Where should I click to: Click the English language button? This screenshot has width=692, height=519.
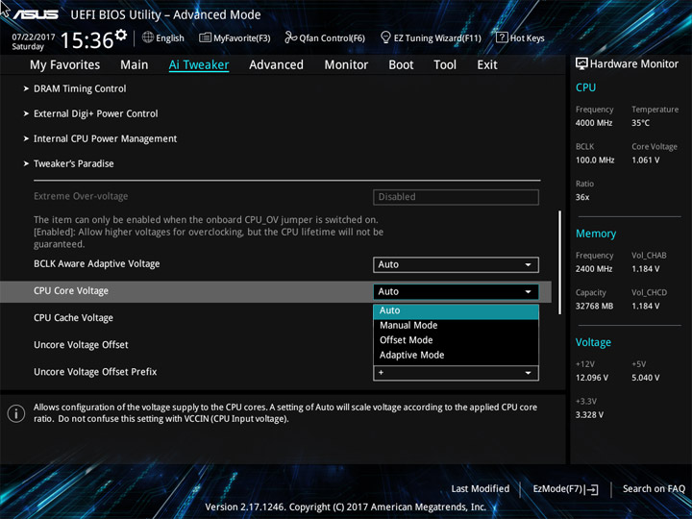[x=163, y=37]
